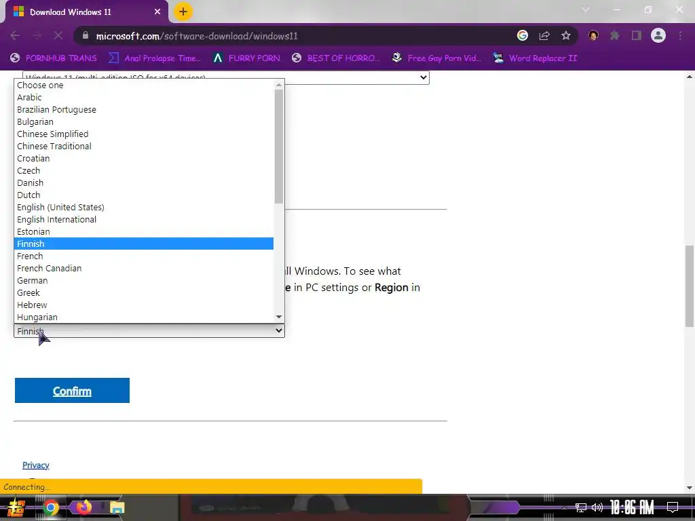Choose English (United States)
This screenshot has width=695, height=521.
click(x=144, y=208)
